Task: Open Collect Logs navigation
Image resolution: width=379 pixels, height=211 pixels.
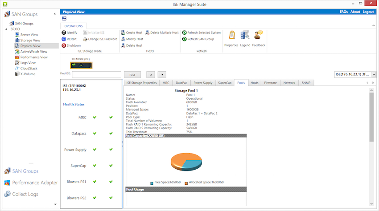Action: (x=21, y=194)
